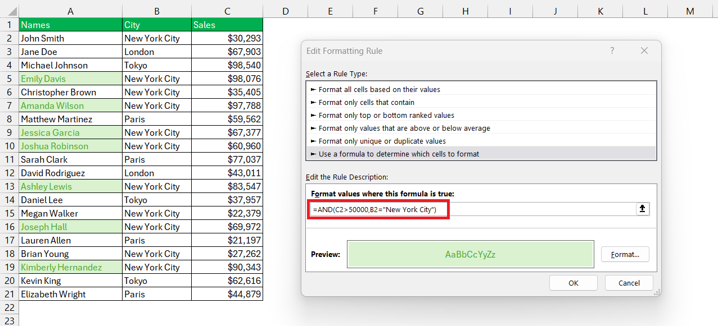Select column D header
Viewport: 718px width, 326px height.
point(286,11)
